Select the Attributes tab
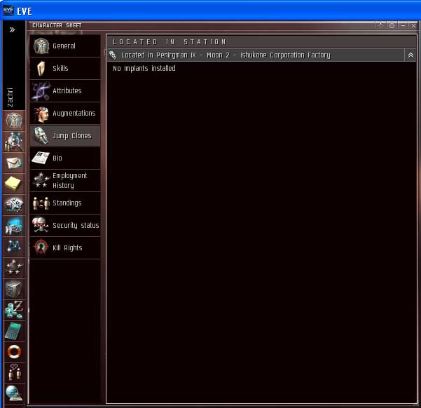421x408 pixels. 65,91
